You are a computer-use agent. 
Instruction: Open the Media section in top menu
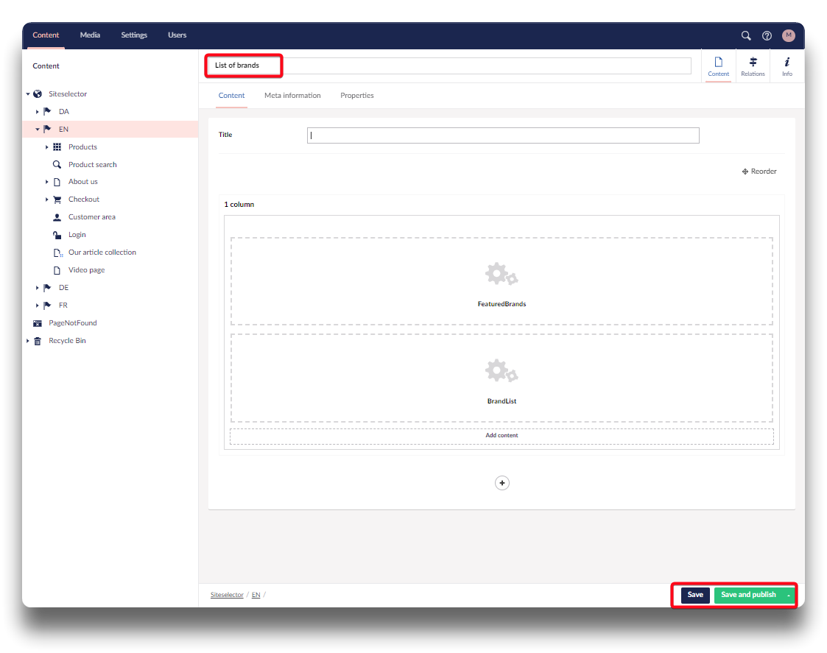point(90,35)
